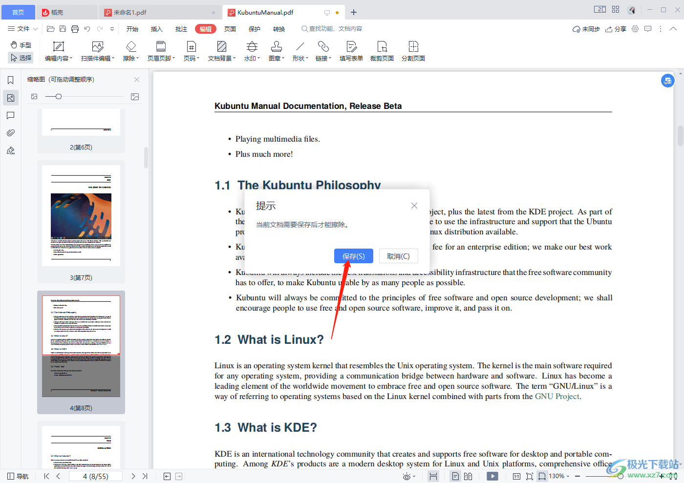
Task: Collapse the ribbon with the up chevron
Action: 673,29
